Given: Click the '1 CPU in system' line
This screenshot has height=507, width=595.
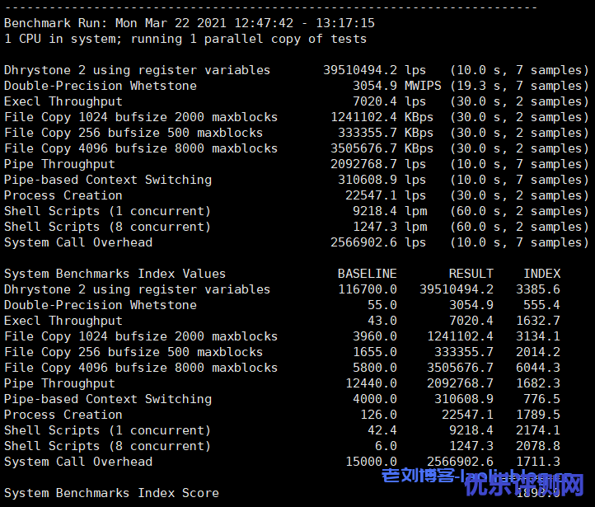Looking at the screenshot, I should 185,39.
